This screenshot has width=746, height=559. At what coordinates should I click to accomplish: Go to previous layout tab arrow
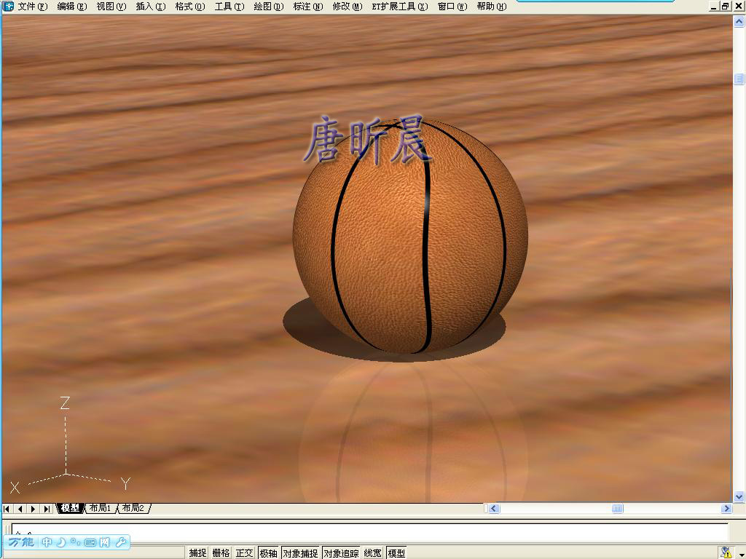click(x=20, y=509)
